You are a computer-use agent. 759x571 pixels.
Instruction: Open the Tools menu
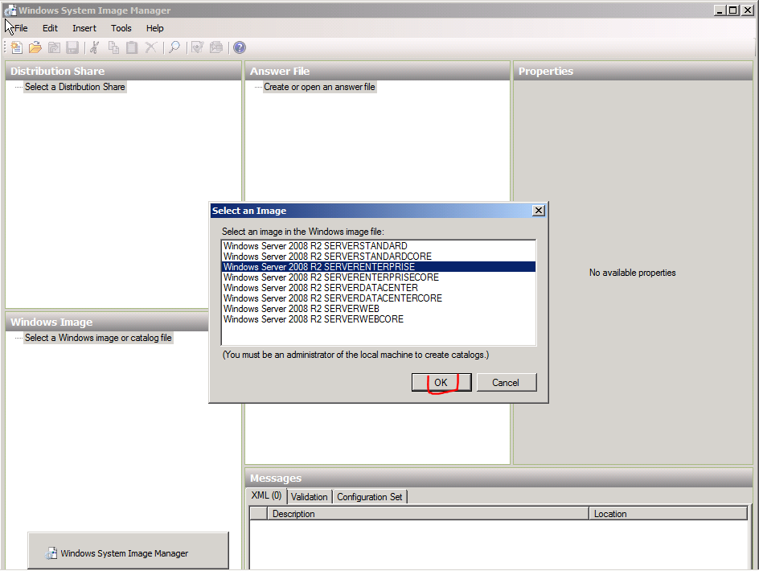pyautogui.click(x=121, y=28)
